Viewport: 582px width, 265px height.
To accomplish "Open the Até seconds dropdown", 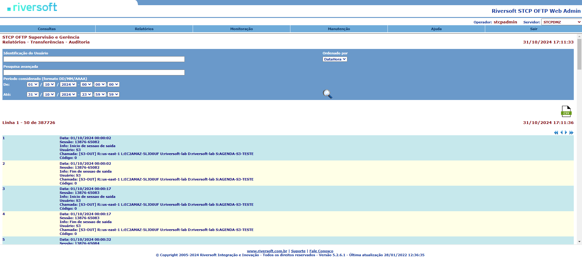I will pos(114,95).
